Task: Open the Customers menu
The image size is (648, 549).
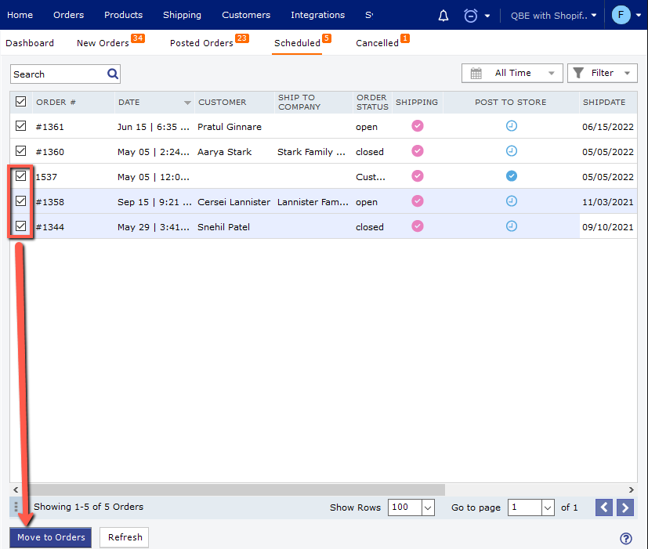Action: pos(246,15)
